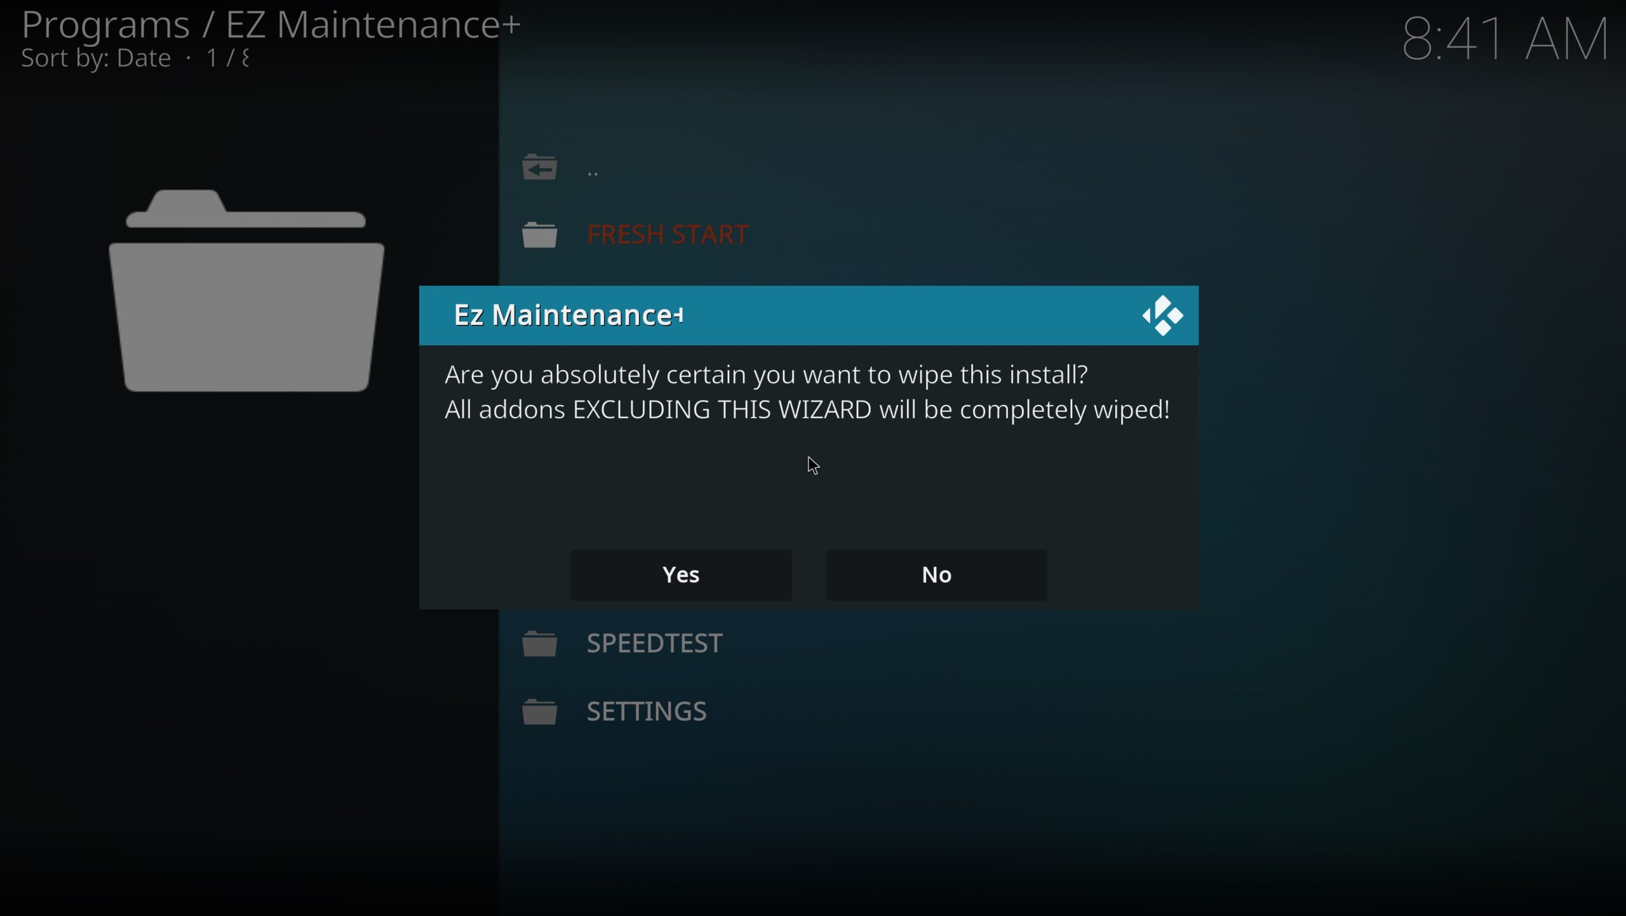Select the '..' parent directory label
This screenshot has height=916, width=1626.
click(593, 172)
